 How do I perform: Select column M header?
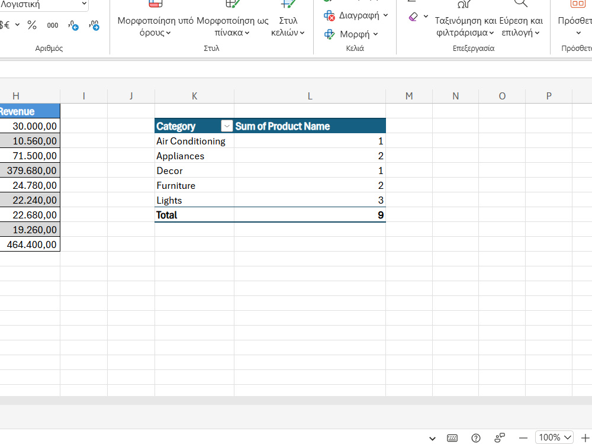[409, 96]
